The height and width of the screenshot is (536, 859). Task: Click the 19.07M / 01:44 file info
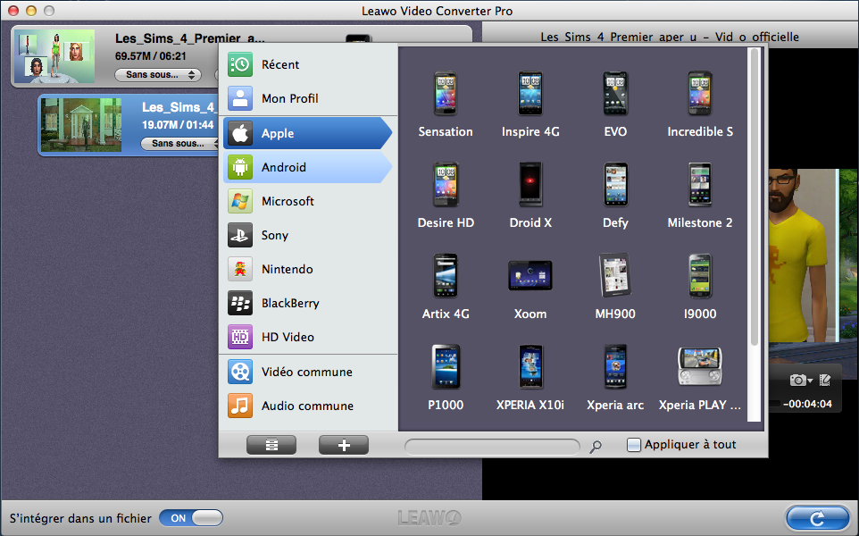click(x=178, y=125)
